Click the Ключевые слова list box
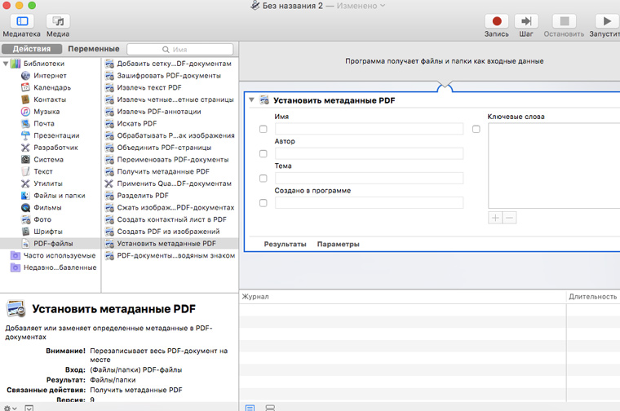Viewport: 620px width, 411px height. point(554,166)
